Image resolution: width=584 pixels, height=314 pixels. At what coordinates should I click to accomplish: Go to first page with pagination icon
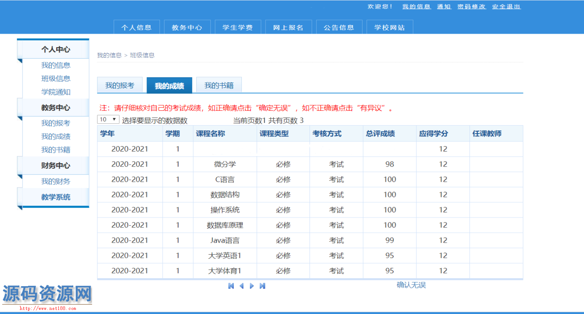[x=231, y=286]
